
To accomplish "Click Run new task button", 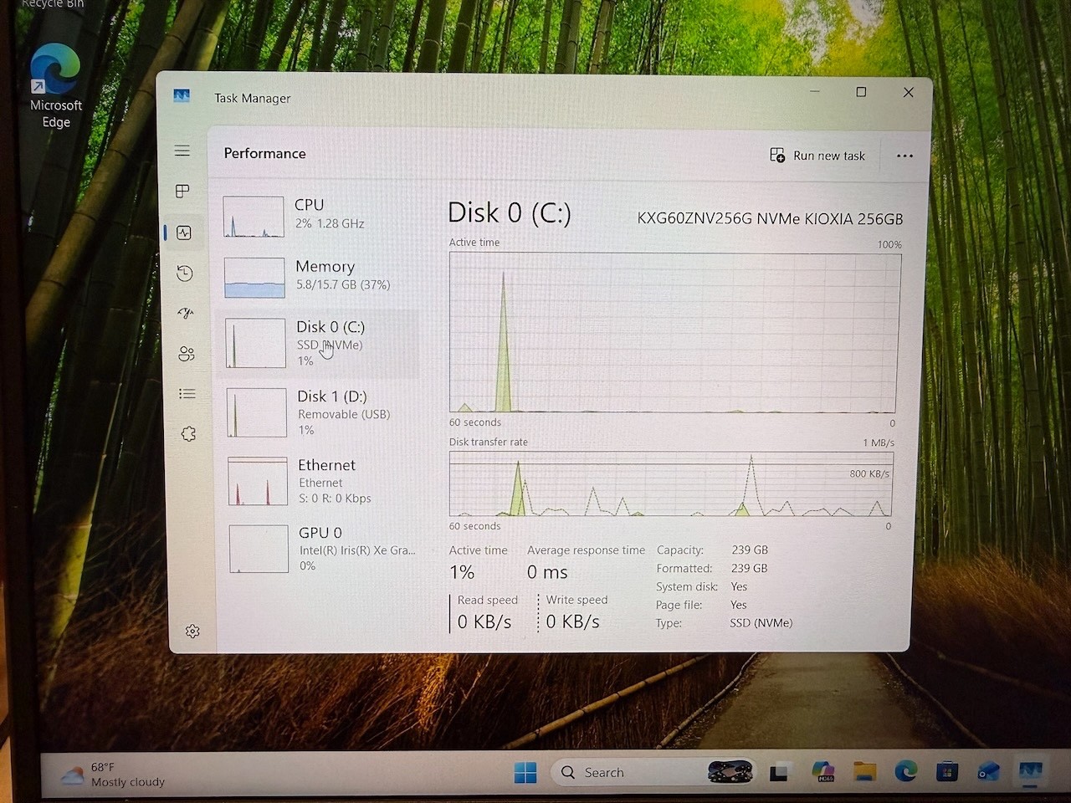I will tap(817, 156).
